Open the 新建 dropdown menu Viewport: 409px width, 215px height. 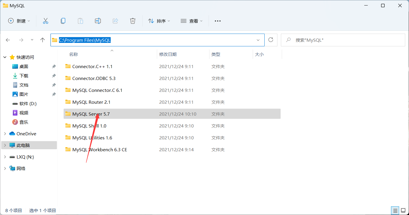click(x=19, y=21)
